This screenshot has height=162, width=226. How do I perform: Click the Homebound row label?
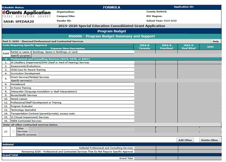click(x=18, y=84)
